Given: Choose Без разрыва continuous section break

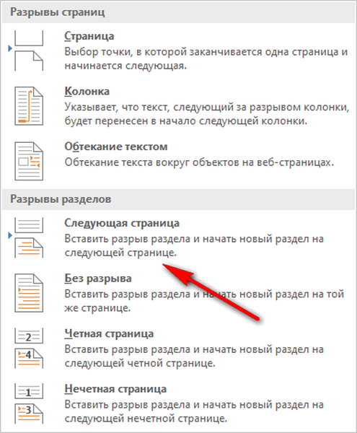Looking at the screenshot, I should [x=178, y=293].
